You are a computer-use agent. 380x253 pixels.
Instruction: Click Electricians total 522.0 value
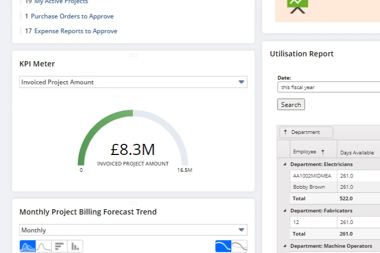click(346, 199)
